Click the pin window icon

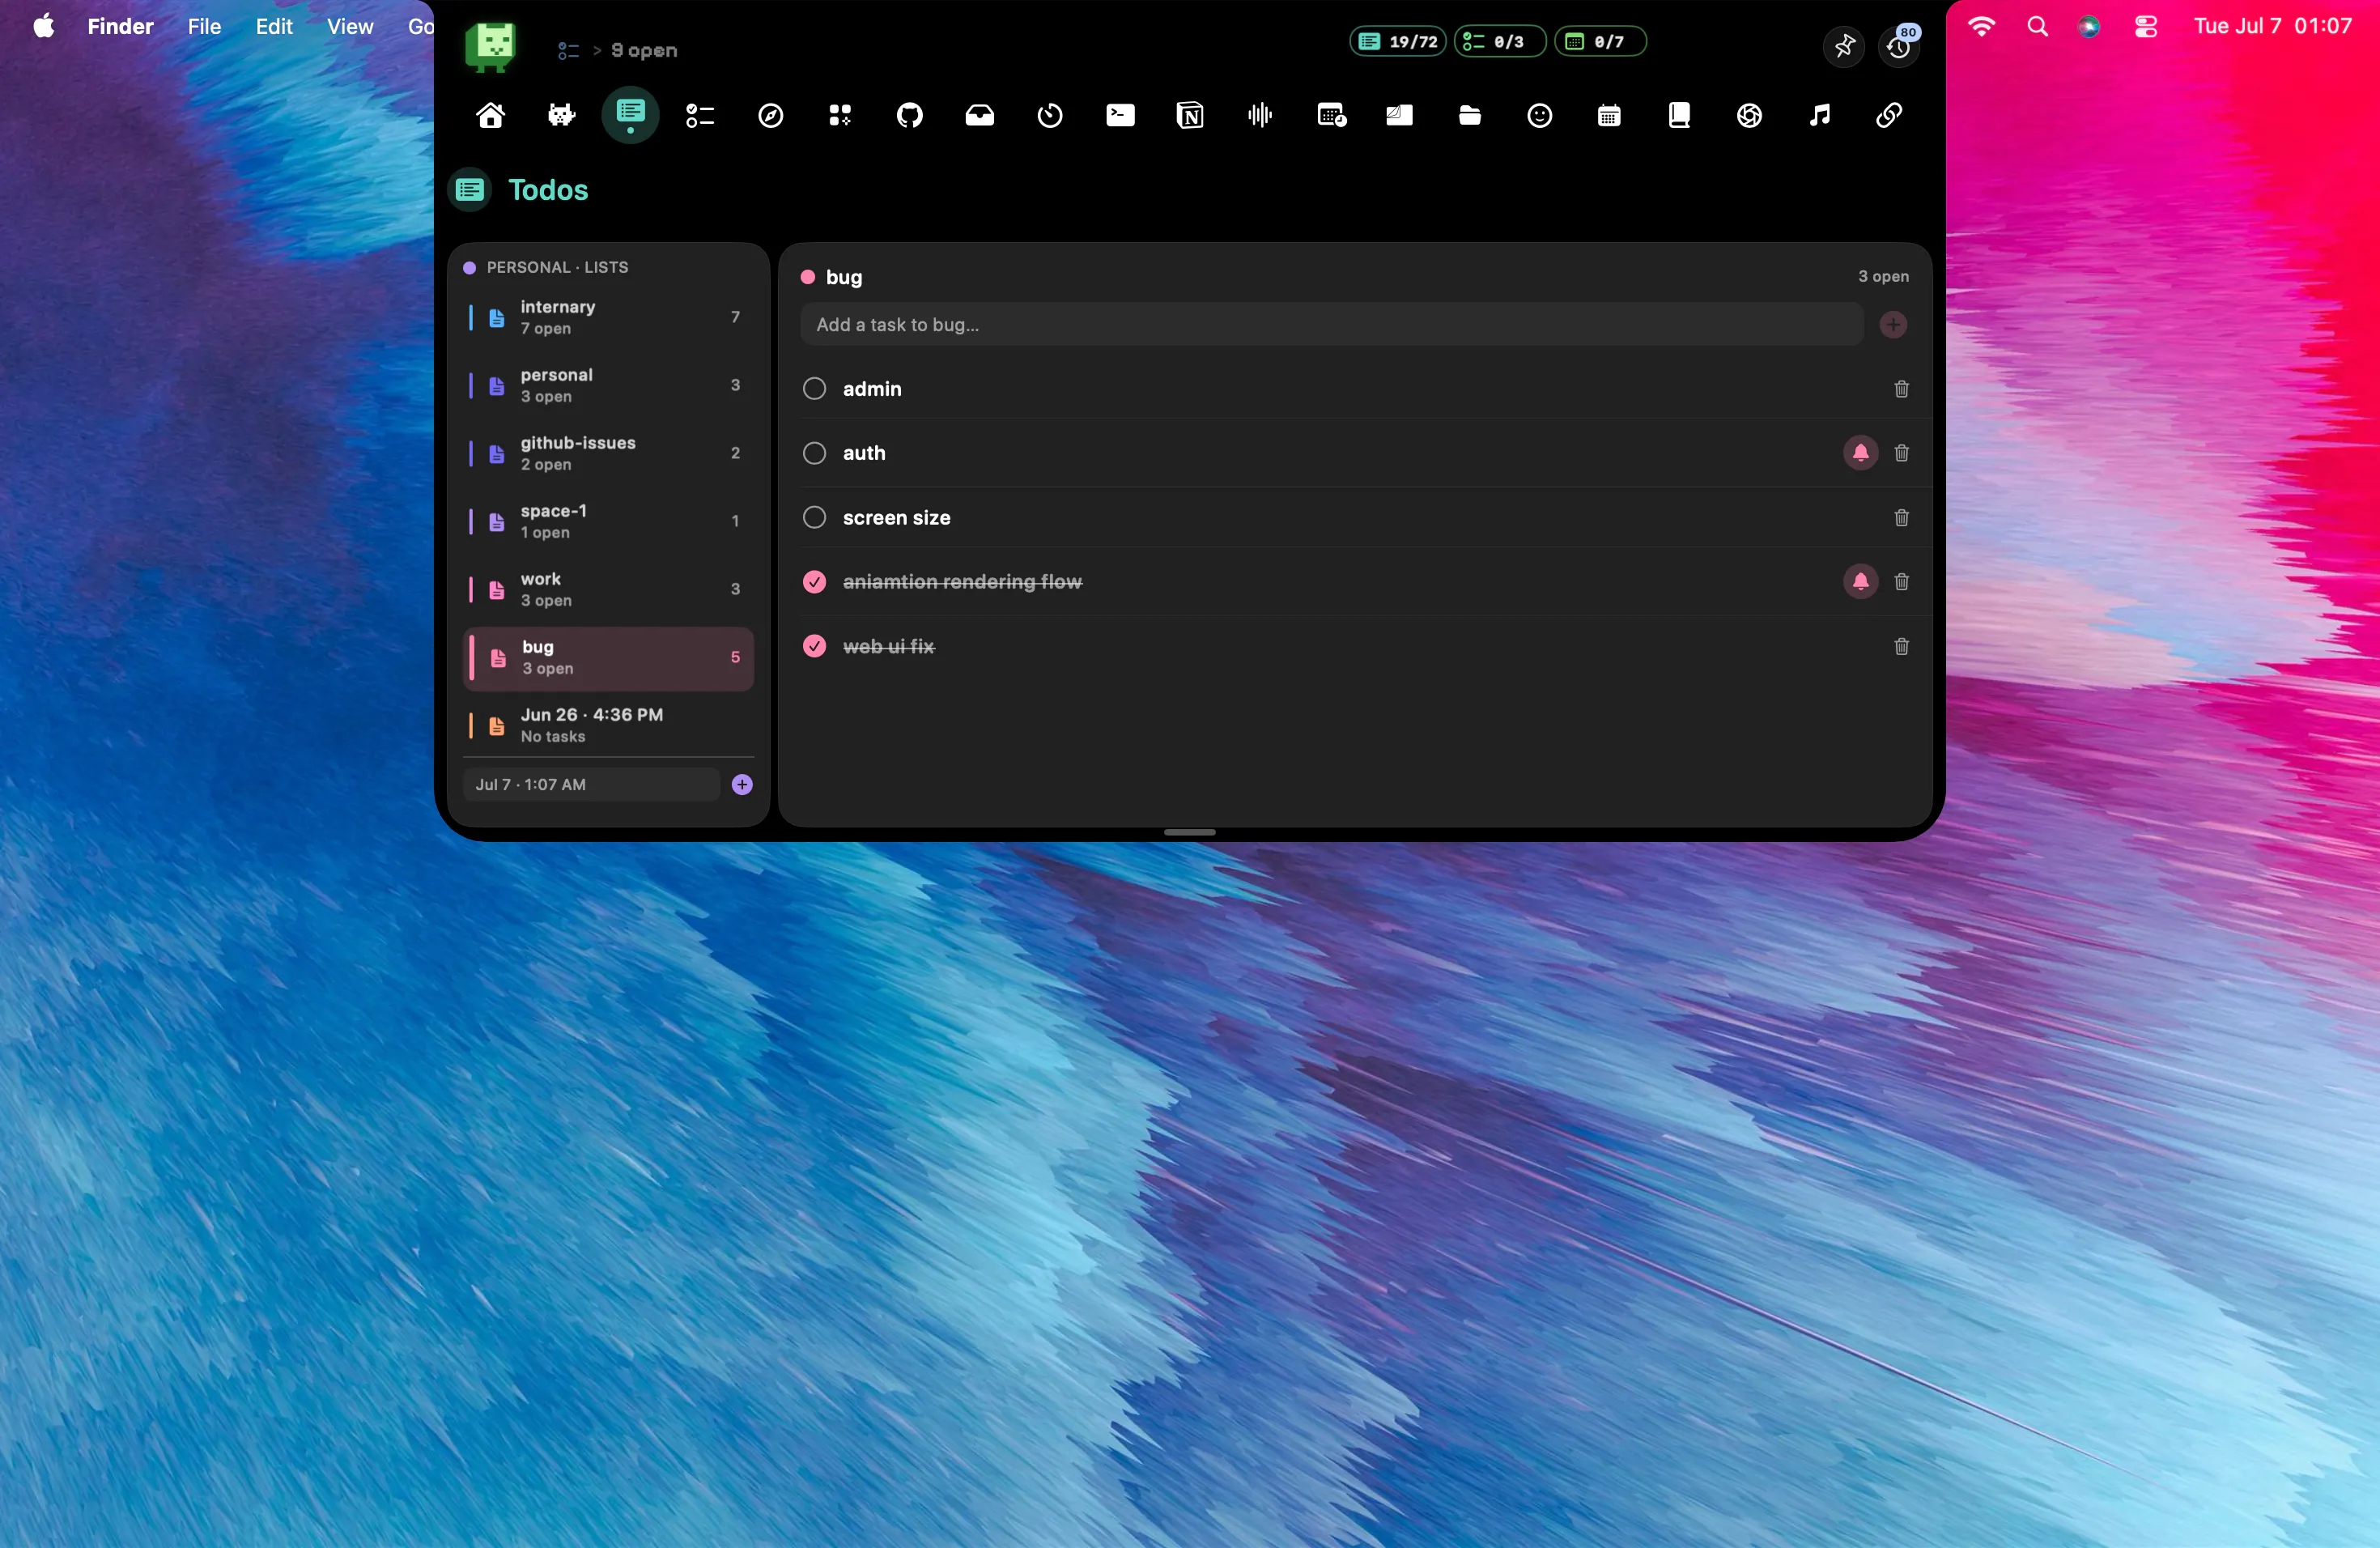click(x=1844, y=46)
